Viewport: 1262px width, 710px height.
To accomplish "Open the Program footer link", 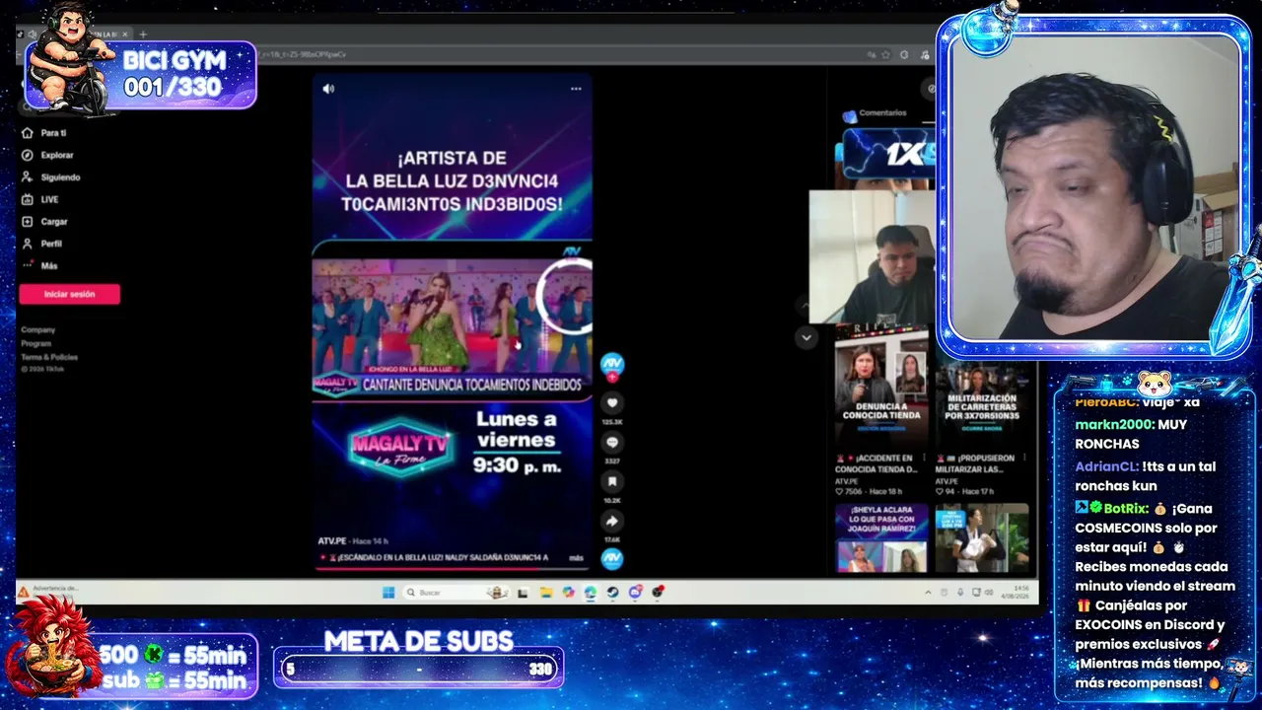I will (x=36, y=343).
